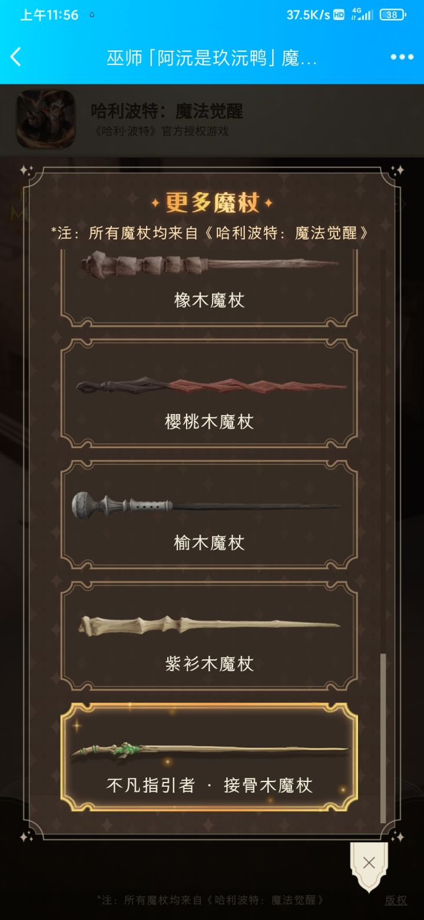Tap the 更多魔杖 panel heading
The width and height of the screenshot is (424, 920).
(x=212, y=203)
